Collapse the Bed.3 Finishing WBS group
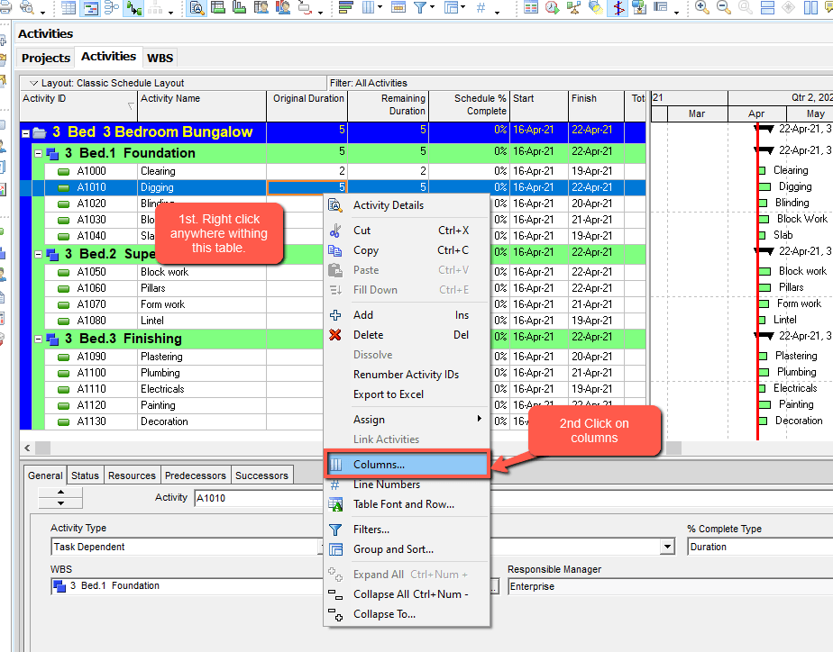The image size is (833, 652). click(39, 340)
